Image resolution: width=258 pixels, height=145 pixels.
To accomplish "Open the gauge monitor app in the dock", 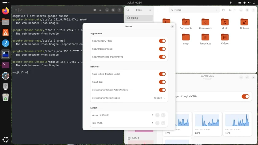I will 6,76.
